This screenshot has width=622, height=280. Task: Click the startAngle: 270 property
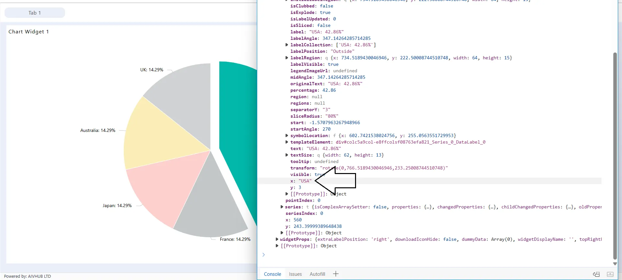(310, 129)
